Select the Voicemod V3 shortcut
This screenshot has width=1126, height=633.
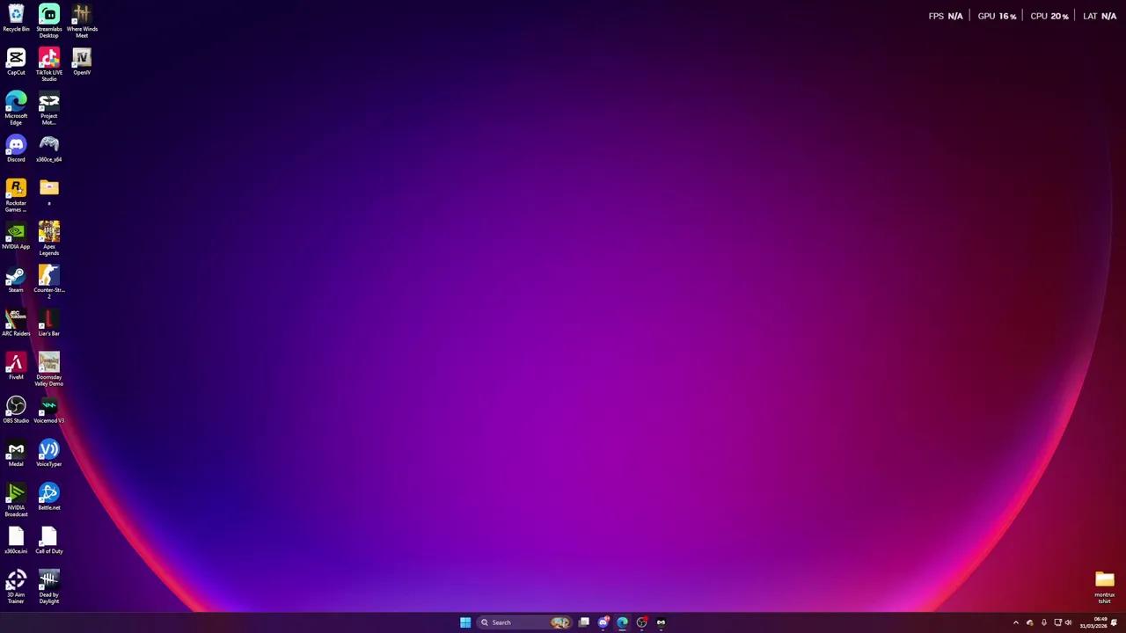[x=49, y=410]
